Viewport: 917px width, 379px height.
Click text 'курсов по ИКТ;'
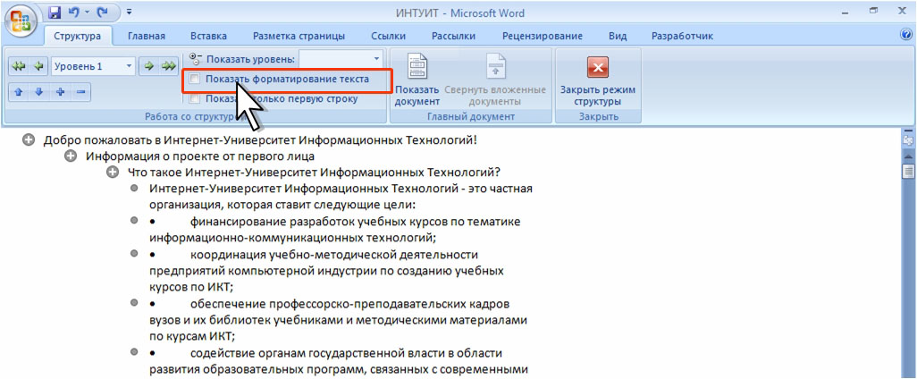[x=192, y=288]
